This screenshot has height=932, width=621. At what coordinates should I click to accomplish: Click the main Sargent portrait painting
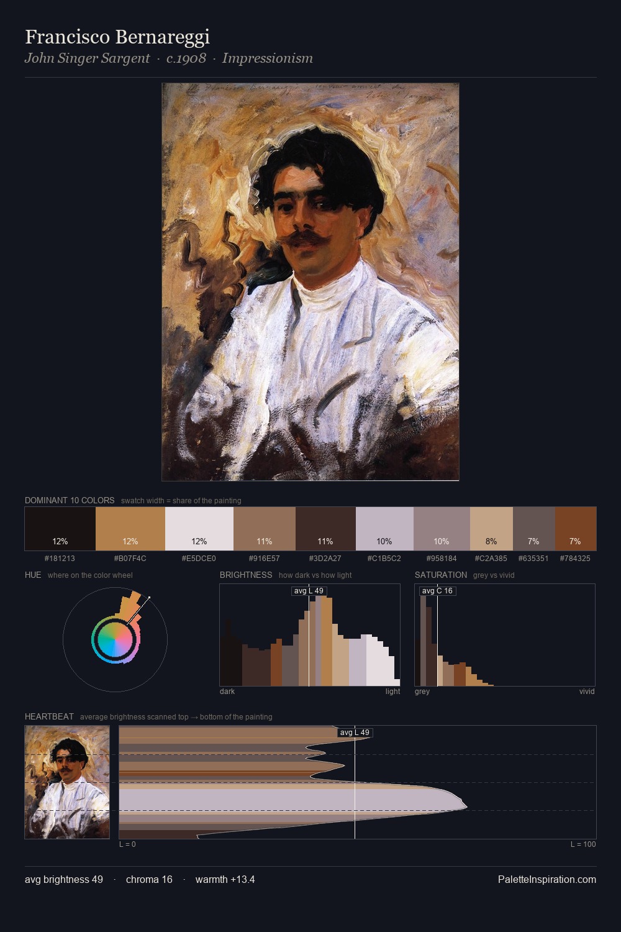[x=310, y=282]
